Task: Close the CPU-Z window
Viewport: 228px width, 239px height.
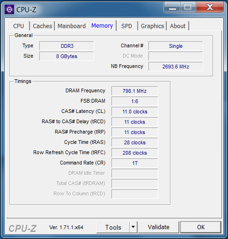Action: (x=210, y=7)
